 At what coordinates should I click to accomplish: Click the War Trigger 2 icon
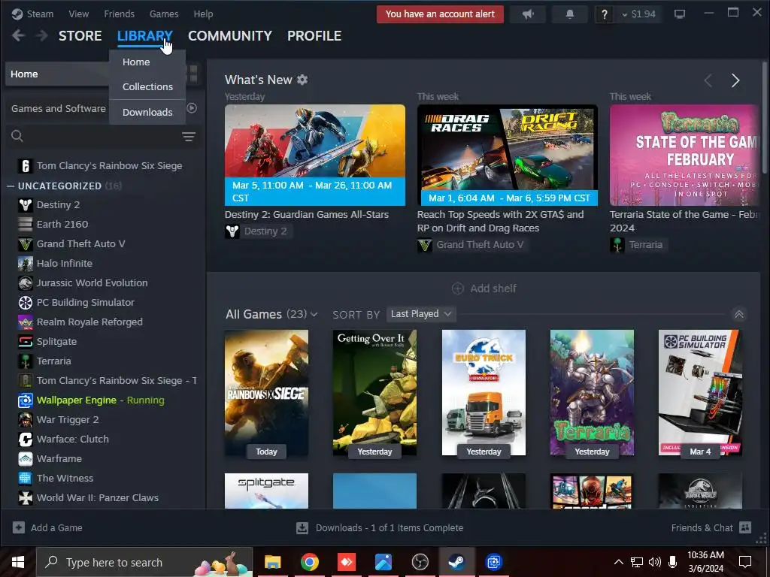pyautogui.click(x=26, y=420)
